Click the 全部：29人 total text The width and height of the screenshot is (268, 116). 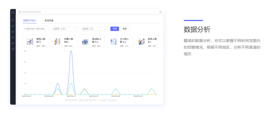pyautogui.click(x=96, y=46)
